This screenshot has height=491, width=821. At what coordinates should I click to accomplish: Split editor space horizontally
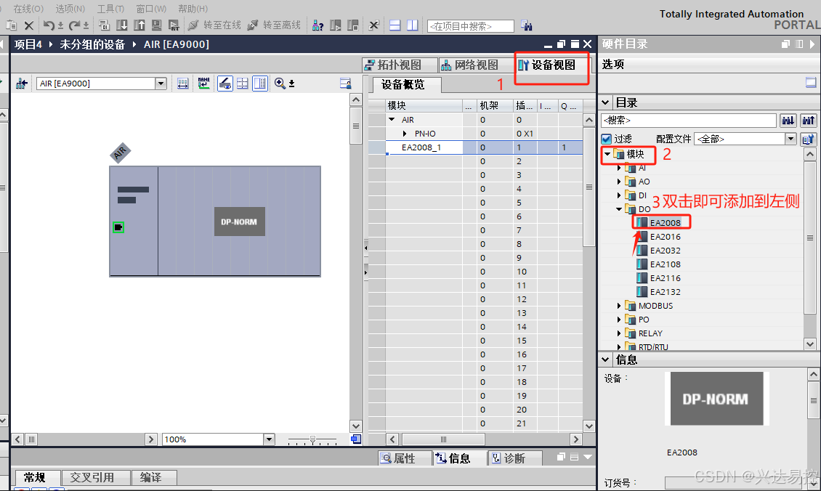(395, 25)
